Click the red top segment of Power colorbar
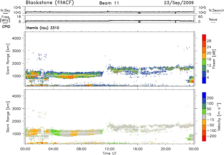The height and width of the screenshot is (155, 224). [x=204, y=37]
